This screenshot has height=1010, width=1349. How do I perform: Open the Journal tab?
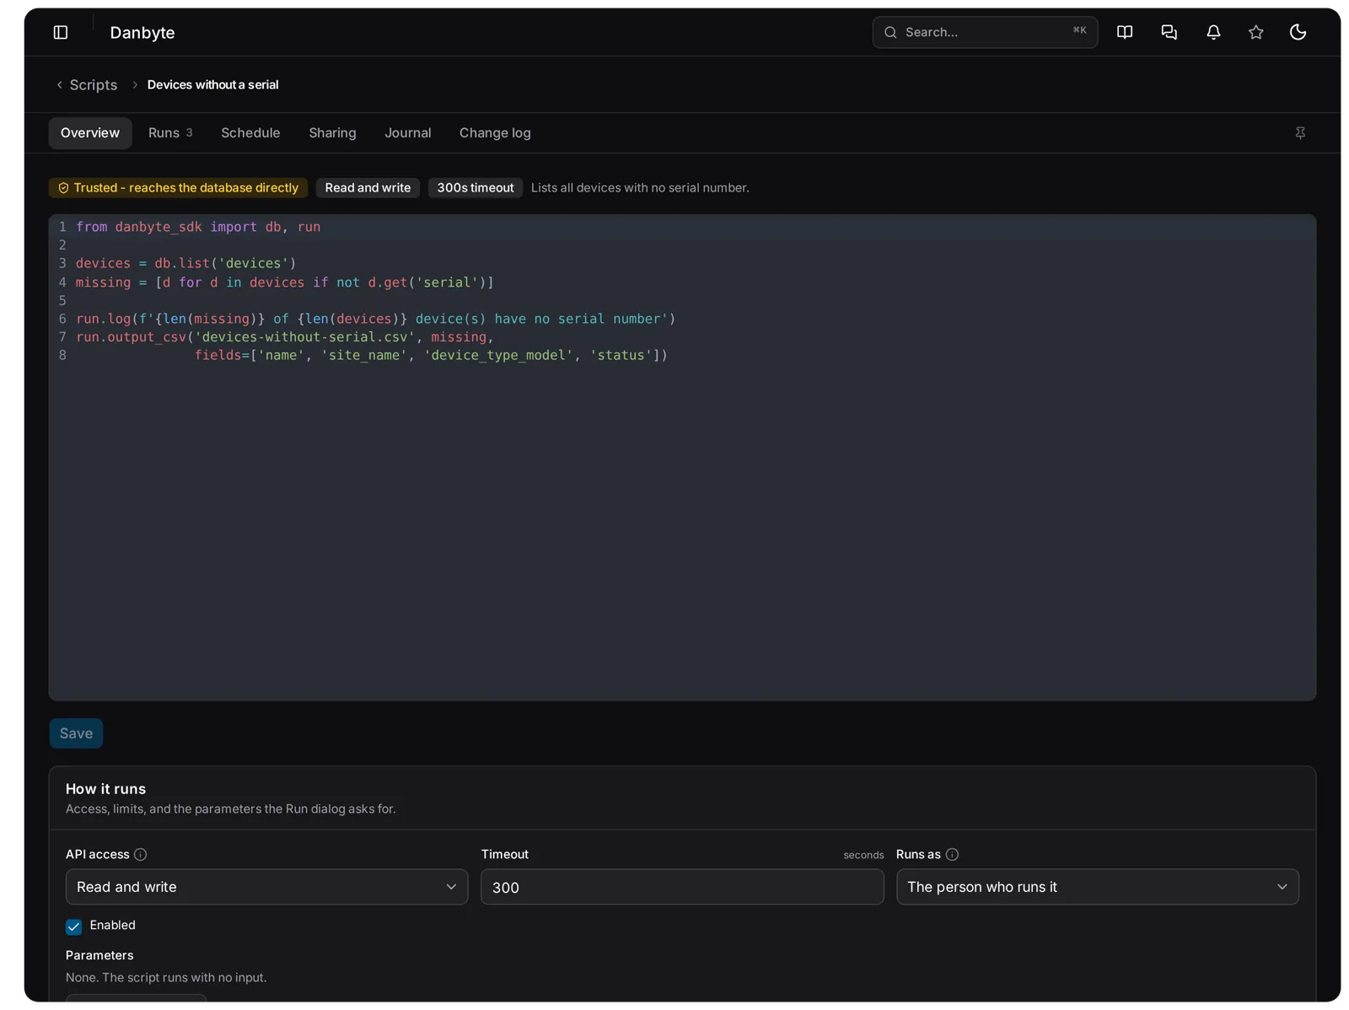[408, 133]
